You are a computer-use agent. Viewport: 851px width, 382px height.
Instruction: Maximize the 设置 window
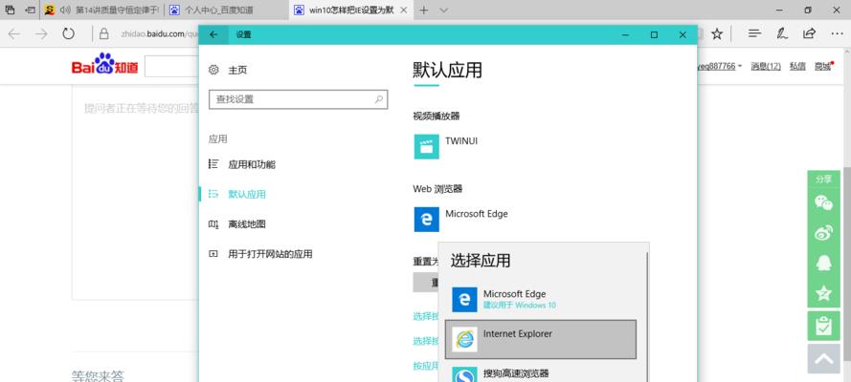tap(654, 34)
